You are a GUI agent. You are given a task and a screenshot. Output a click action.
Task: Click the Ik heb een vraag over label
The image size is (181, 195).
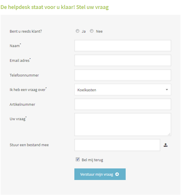click(28, 90)
